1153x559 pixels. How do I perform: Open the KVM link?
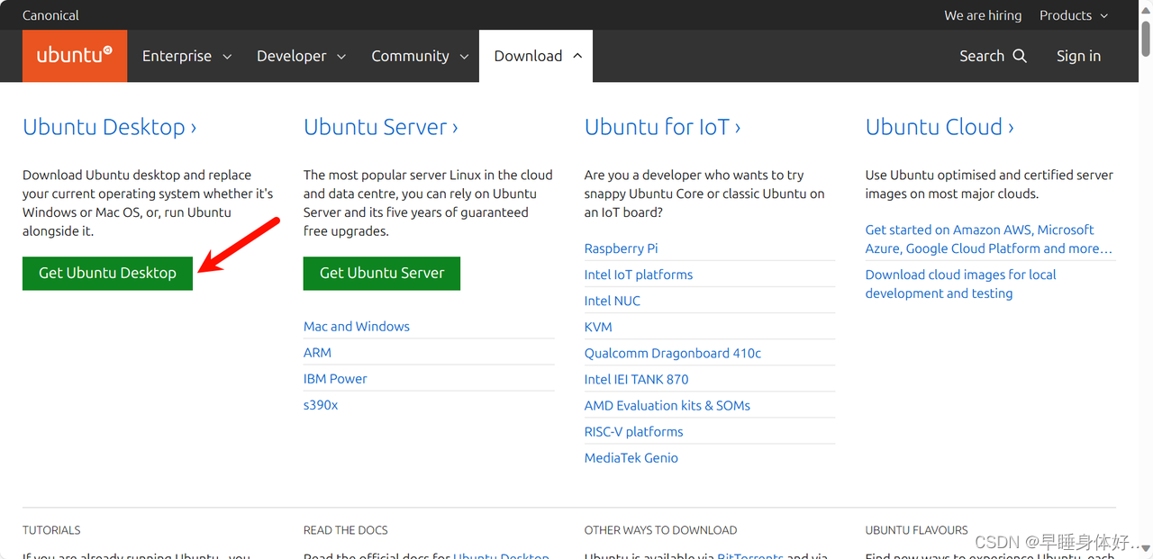click(598, 326)
